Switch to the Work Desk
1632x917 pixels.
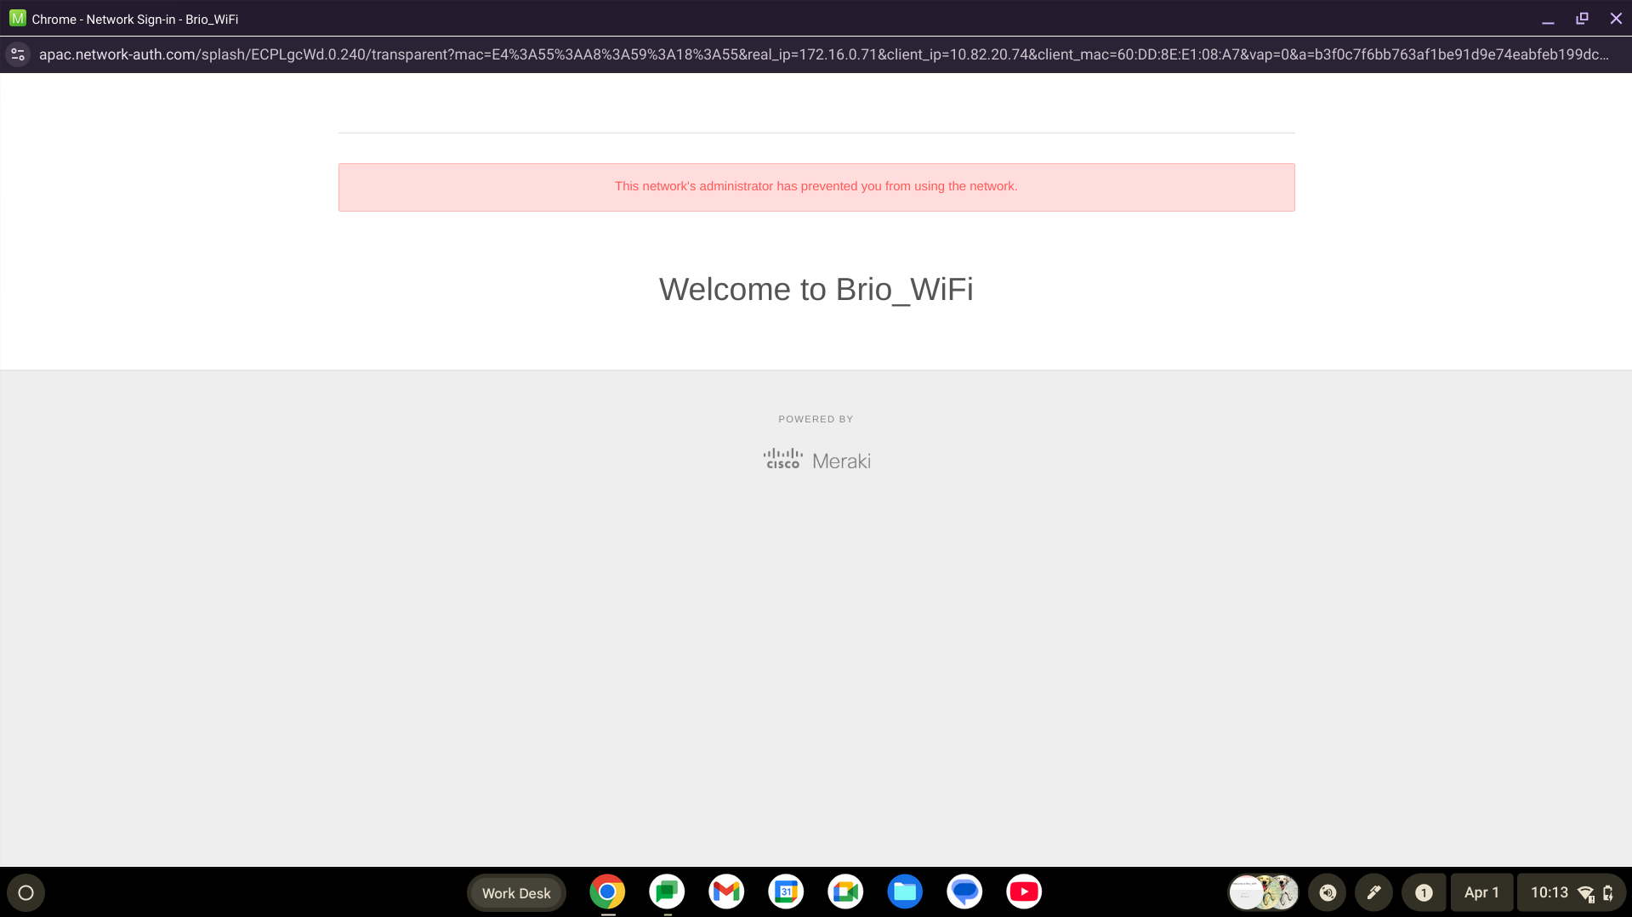(x=516, y=892)
